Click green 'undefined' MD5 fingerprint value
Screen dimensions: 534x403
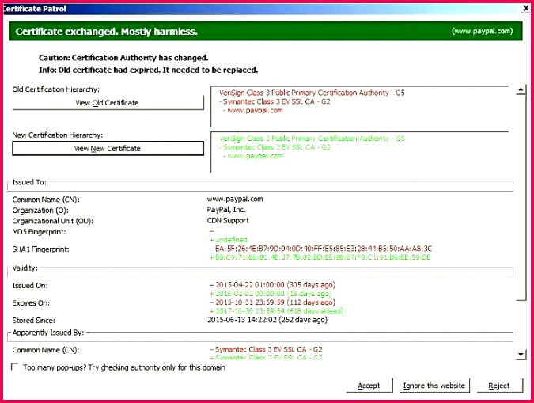[229, 240]
